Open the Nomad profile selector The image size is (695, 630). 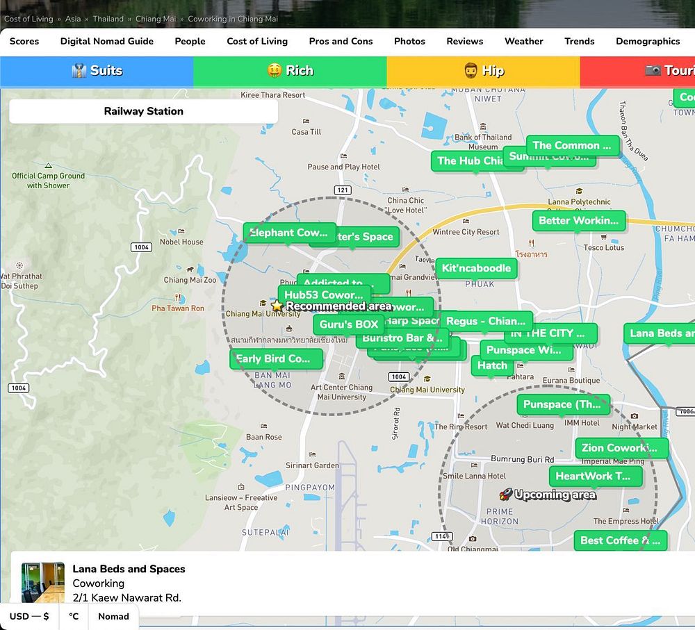113,616
